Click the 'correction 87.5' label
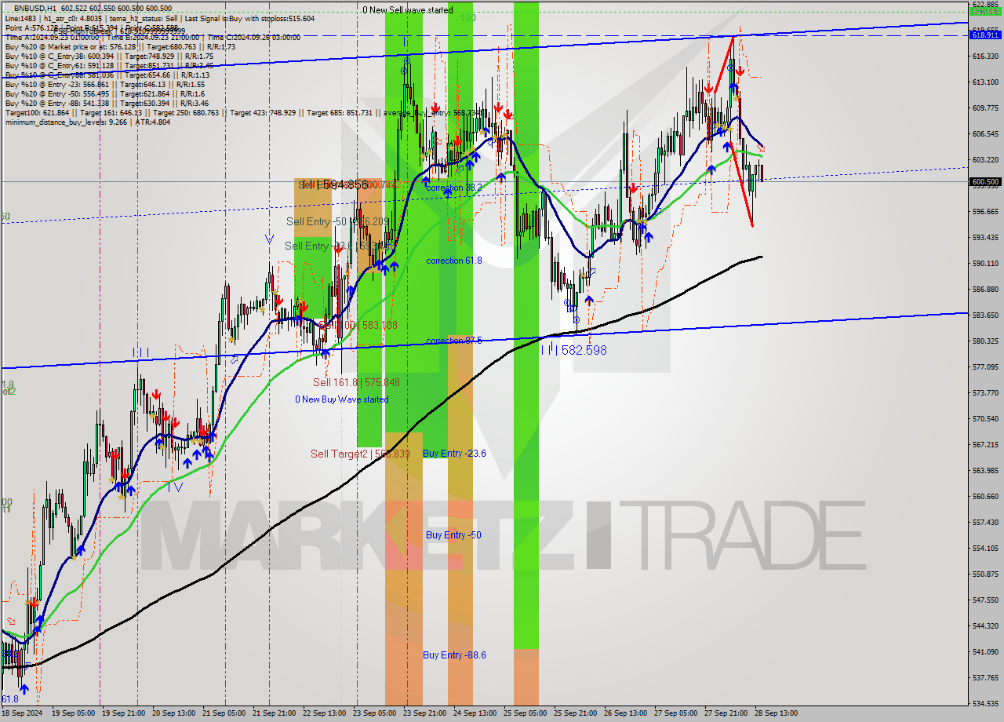 point(454,341)
